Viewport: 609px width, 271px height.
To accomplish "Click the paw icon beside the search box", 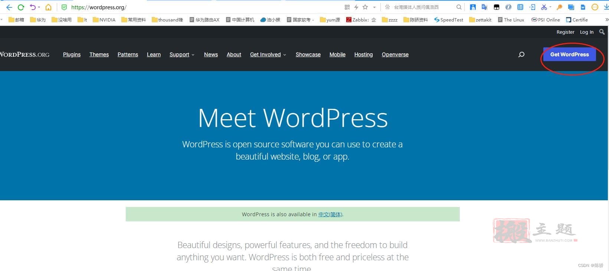I will pos(387,7).
